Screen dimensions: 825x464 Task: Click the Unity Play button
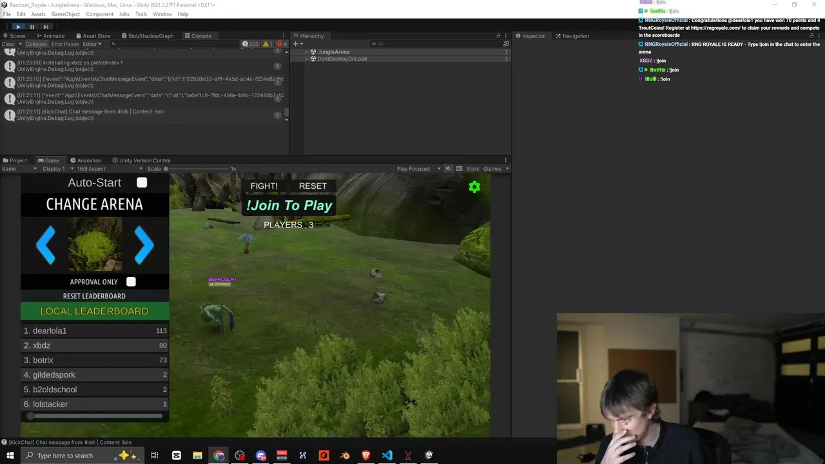point(18,26)
